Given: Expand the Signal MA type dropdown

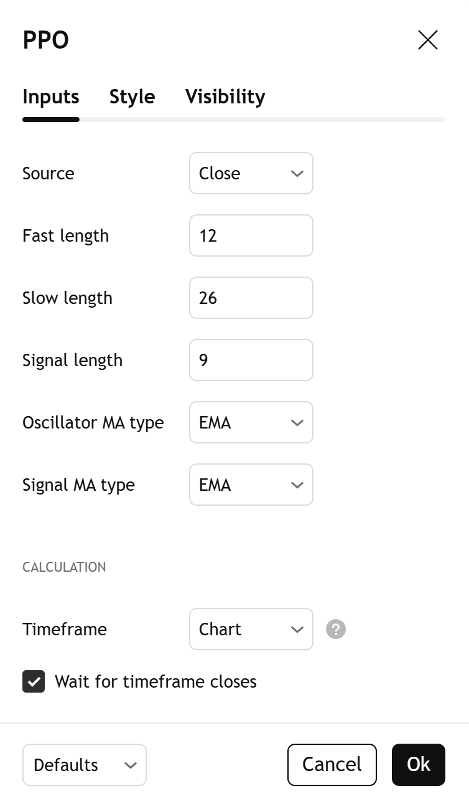Looking at the screenshot, I should [251, 485].
